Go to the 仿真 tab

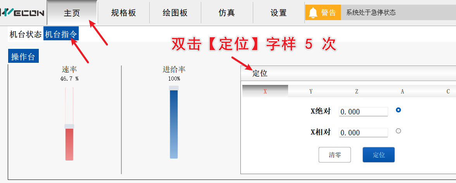226,13
